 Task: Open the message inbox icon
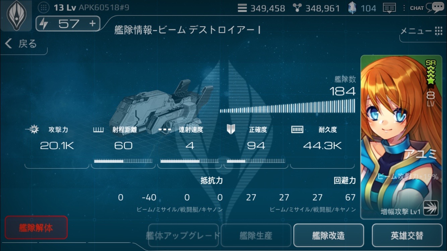coord(389,8)
